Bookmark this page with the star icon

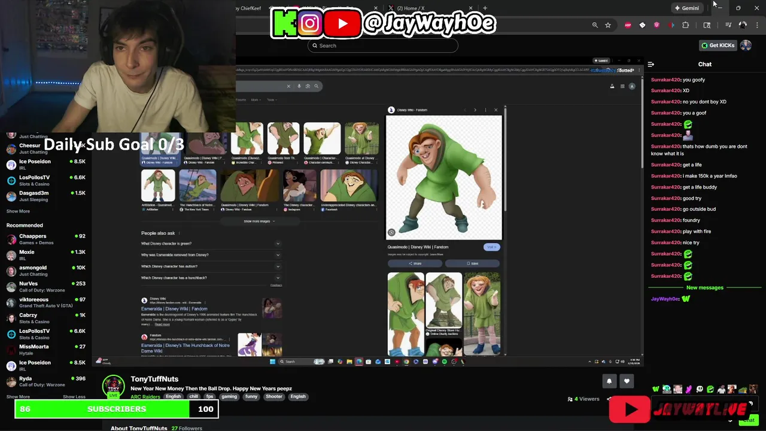coord(608,25)
